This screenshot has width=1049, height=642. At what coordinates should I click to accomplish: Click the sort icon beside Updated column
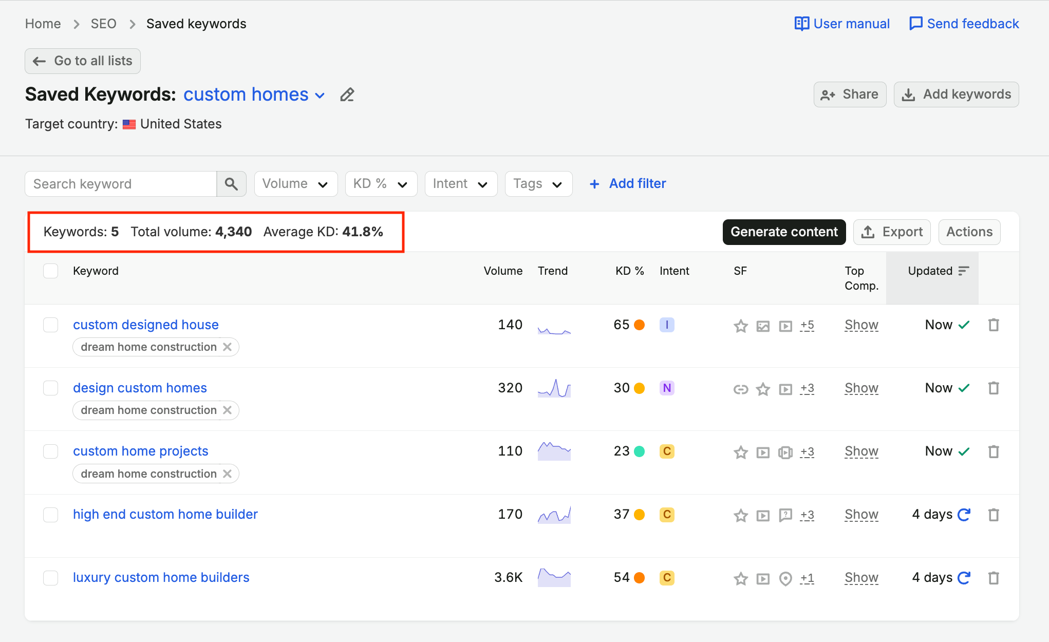click(964, 271)
